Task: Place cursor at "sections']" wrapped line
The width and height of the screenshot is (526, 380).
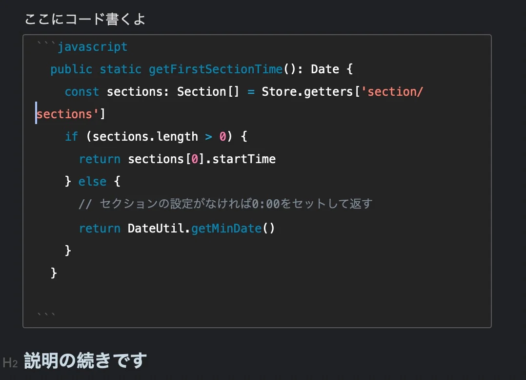Action: pos(70,114)
